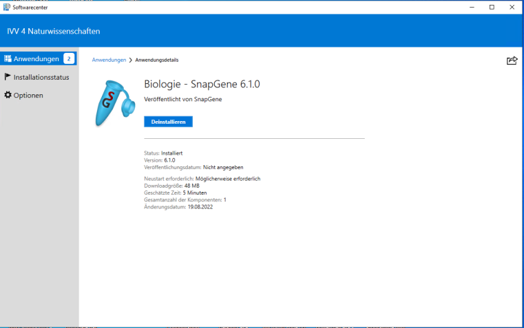Open the Optionen section
This screenshot has height=328, width=524.
pyautogui.click(x=28, y=95)
